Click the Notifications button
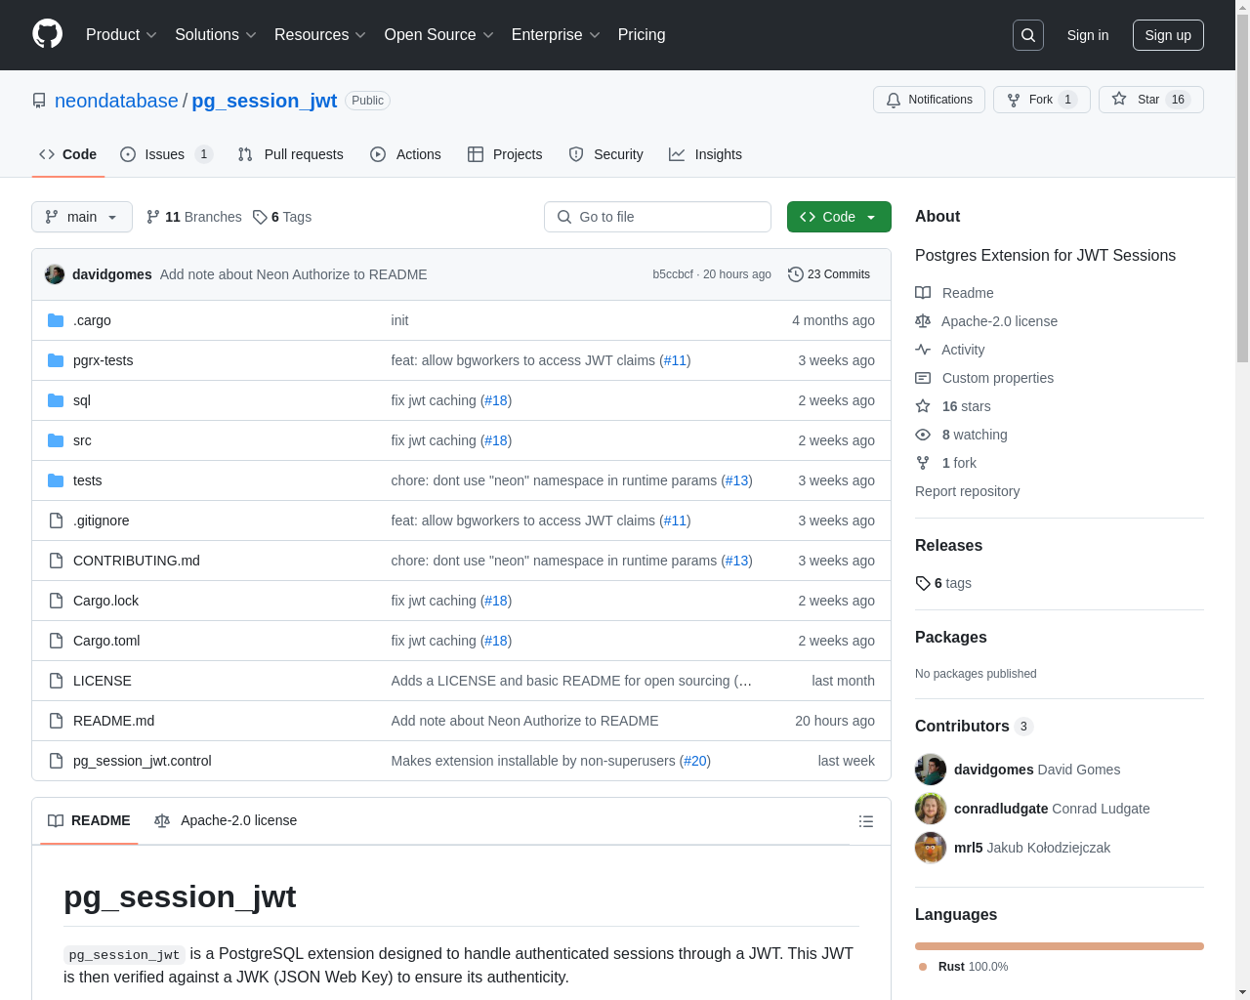This screenshot has height=1000, width=1250. pyautogui.click(x=929, y=100)
